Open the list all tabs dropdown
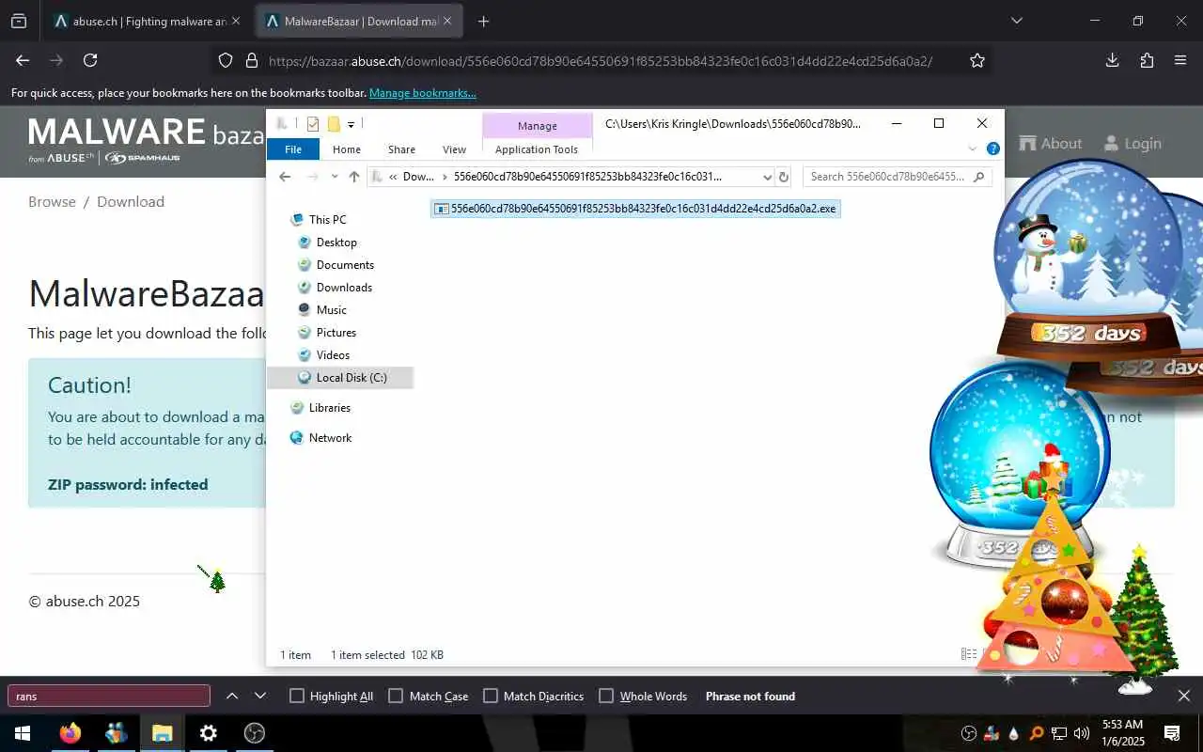 tap(1016, 21)
